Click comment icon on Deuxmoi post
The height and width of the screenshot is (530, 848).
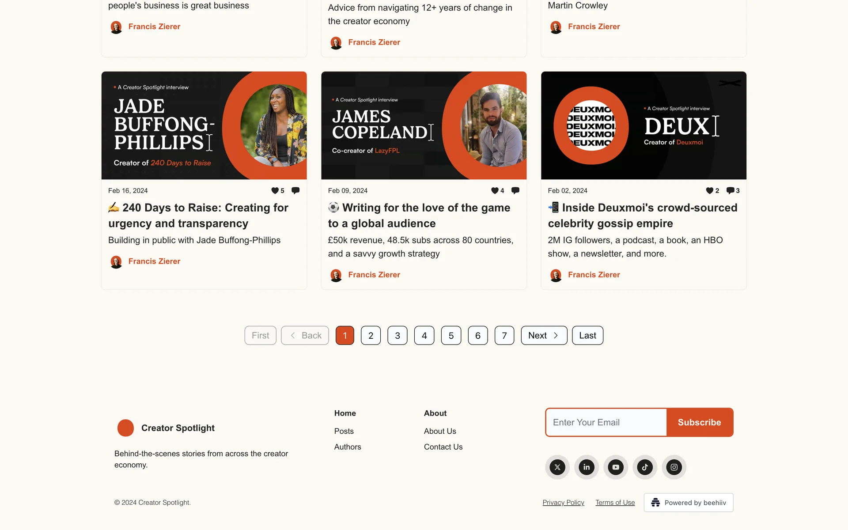[730, 190]
